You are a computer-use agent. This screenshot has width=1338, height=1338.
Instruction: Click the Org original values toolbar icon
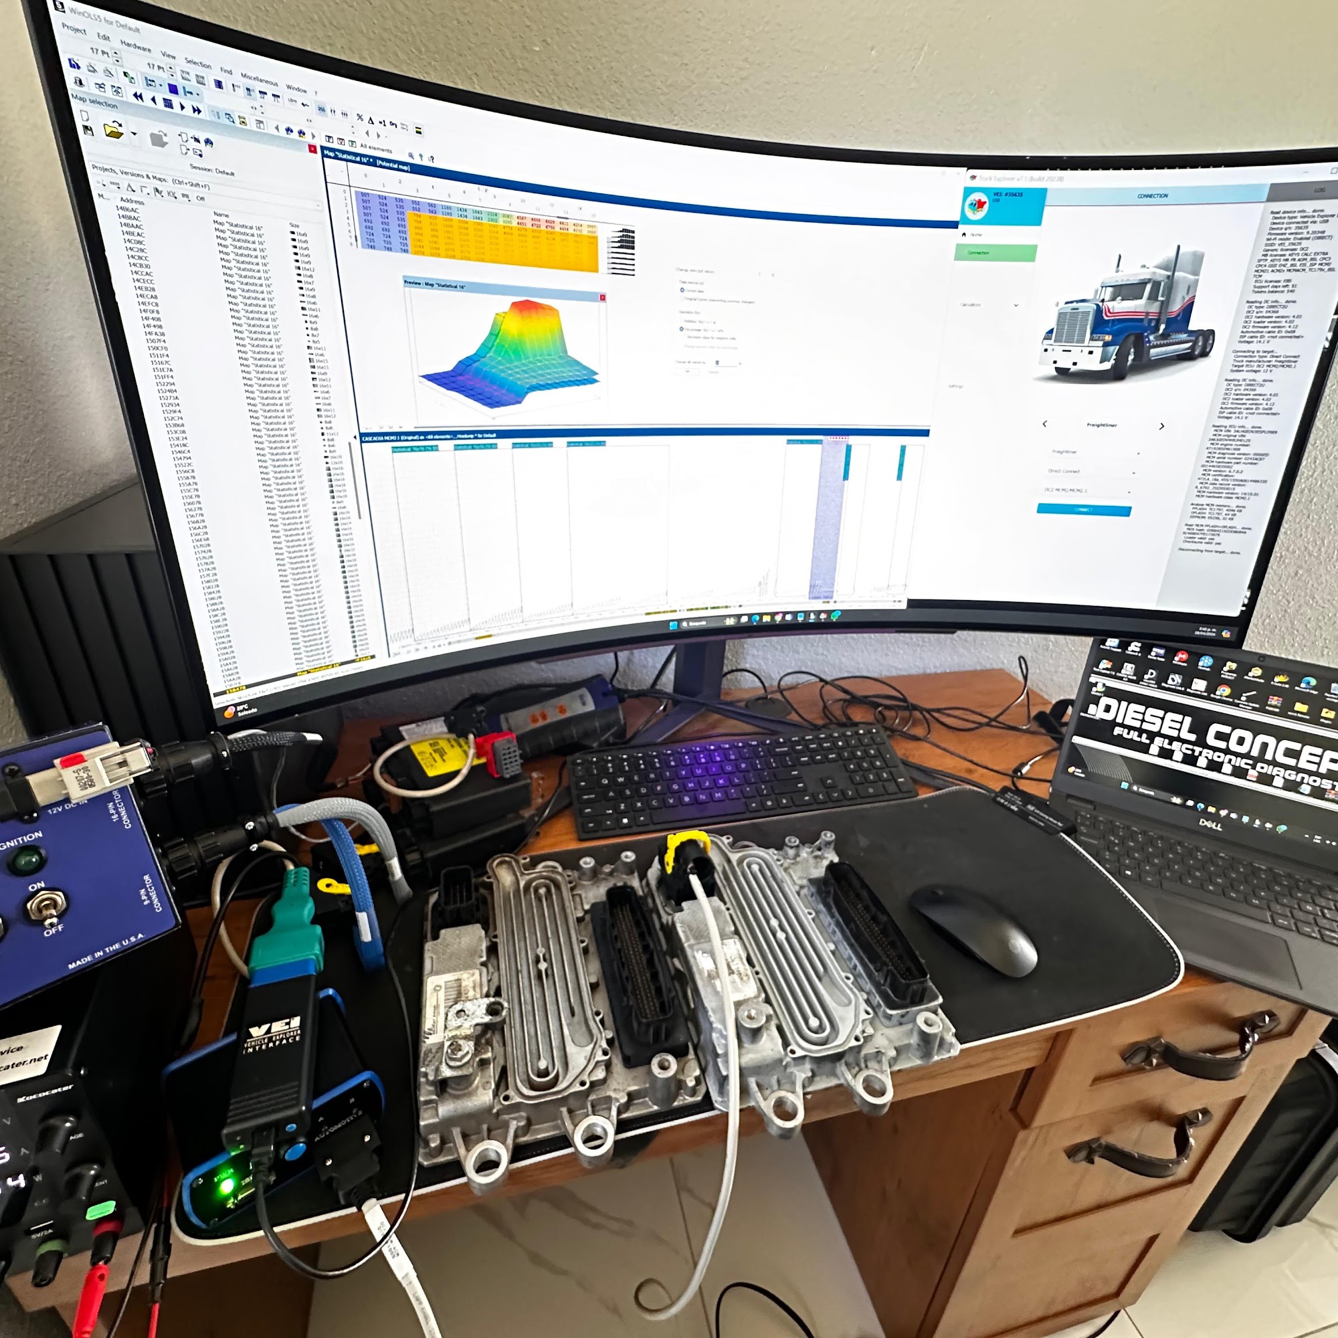[393, 124]
